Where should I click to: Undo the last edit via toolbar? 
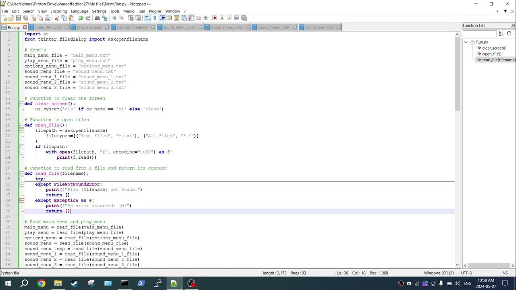click(x=81, y=18)
